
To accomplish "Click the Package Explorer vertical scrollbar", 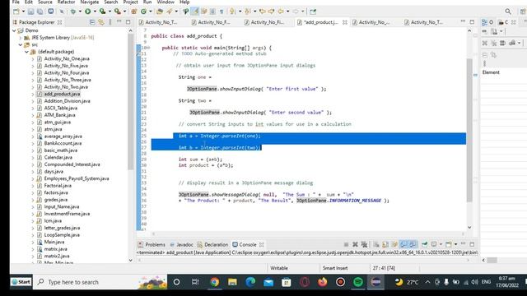I will 131,102.
